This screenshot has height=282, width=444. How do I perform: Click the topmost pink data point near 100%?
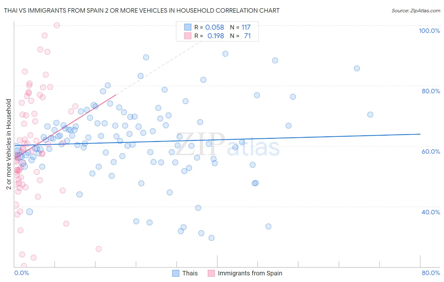pyautogui.click(x=57, y=25)
